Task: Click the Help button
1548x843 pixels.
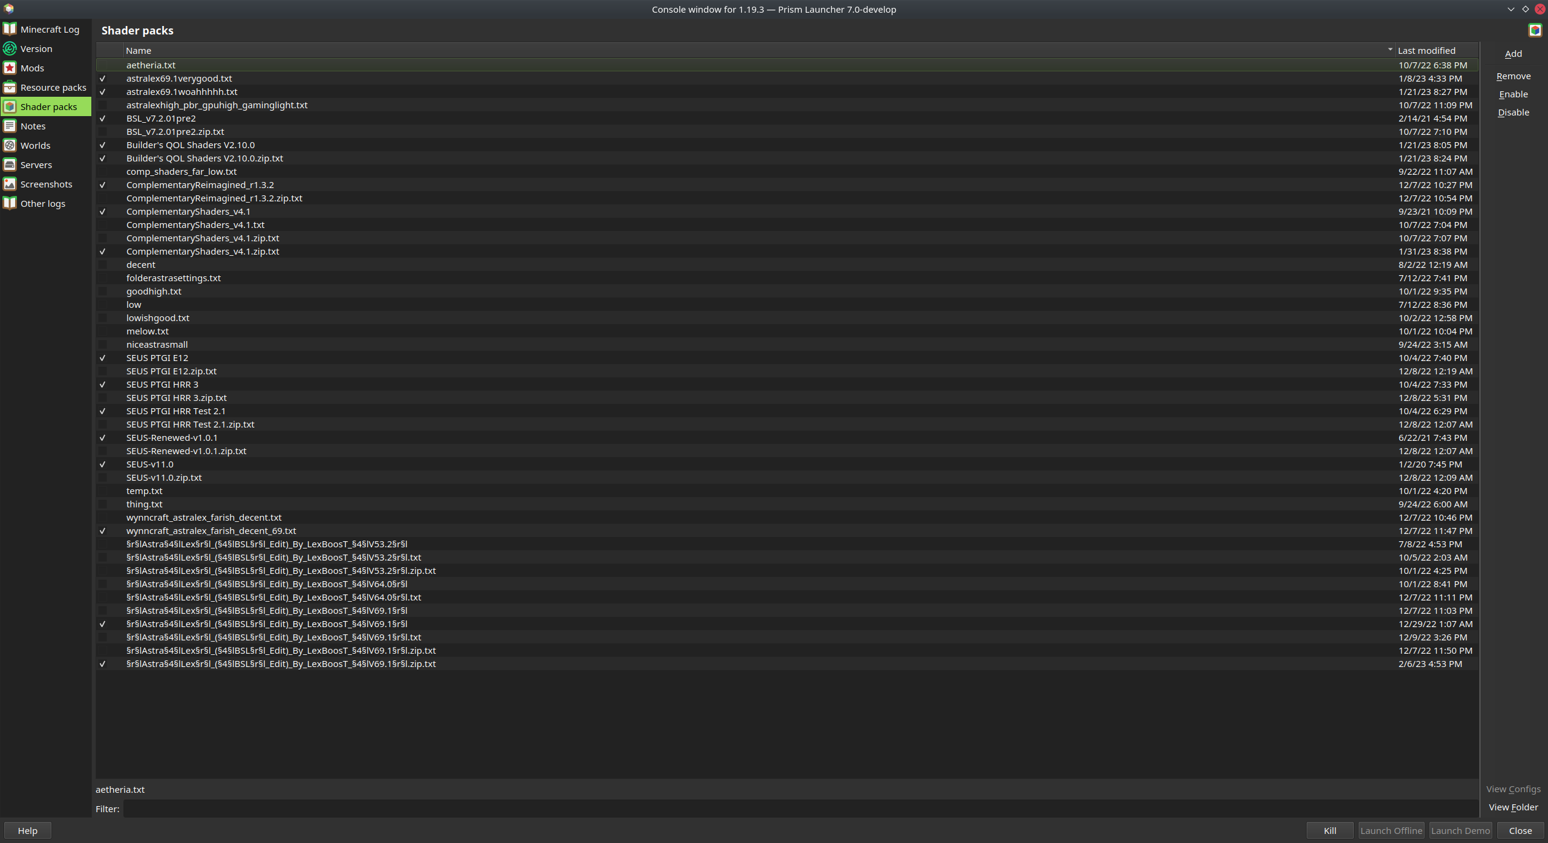Action: tap(28, 830)
